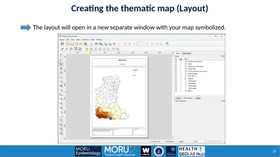Select the Select/Move Item arrow tool

61,64
